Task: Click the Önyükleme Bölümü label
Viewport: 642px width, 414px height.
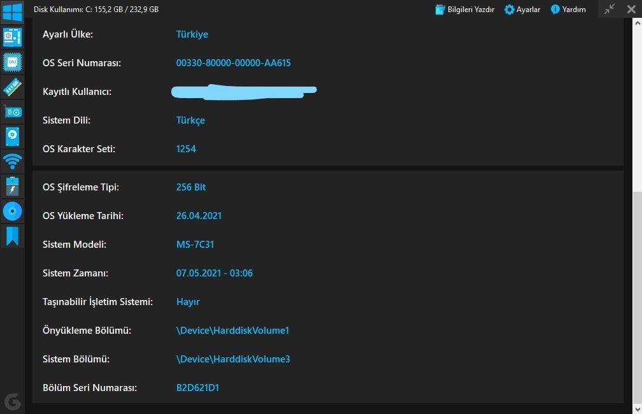Action: pos(87,331)
